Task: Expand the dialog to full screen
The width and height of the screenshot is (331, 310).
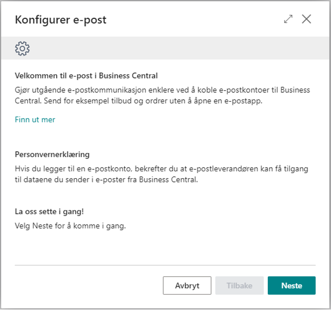Action: pos(288,20)
